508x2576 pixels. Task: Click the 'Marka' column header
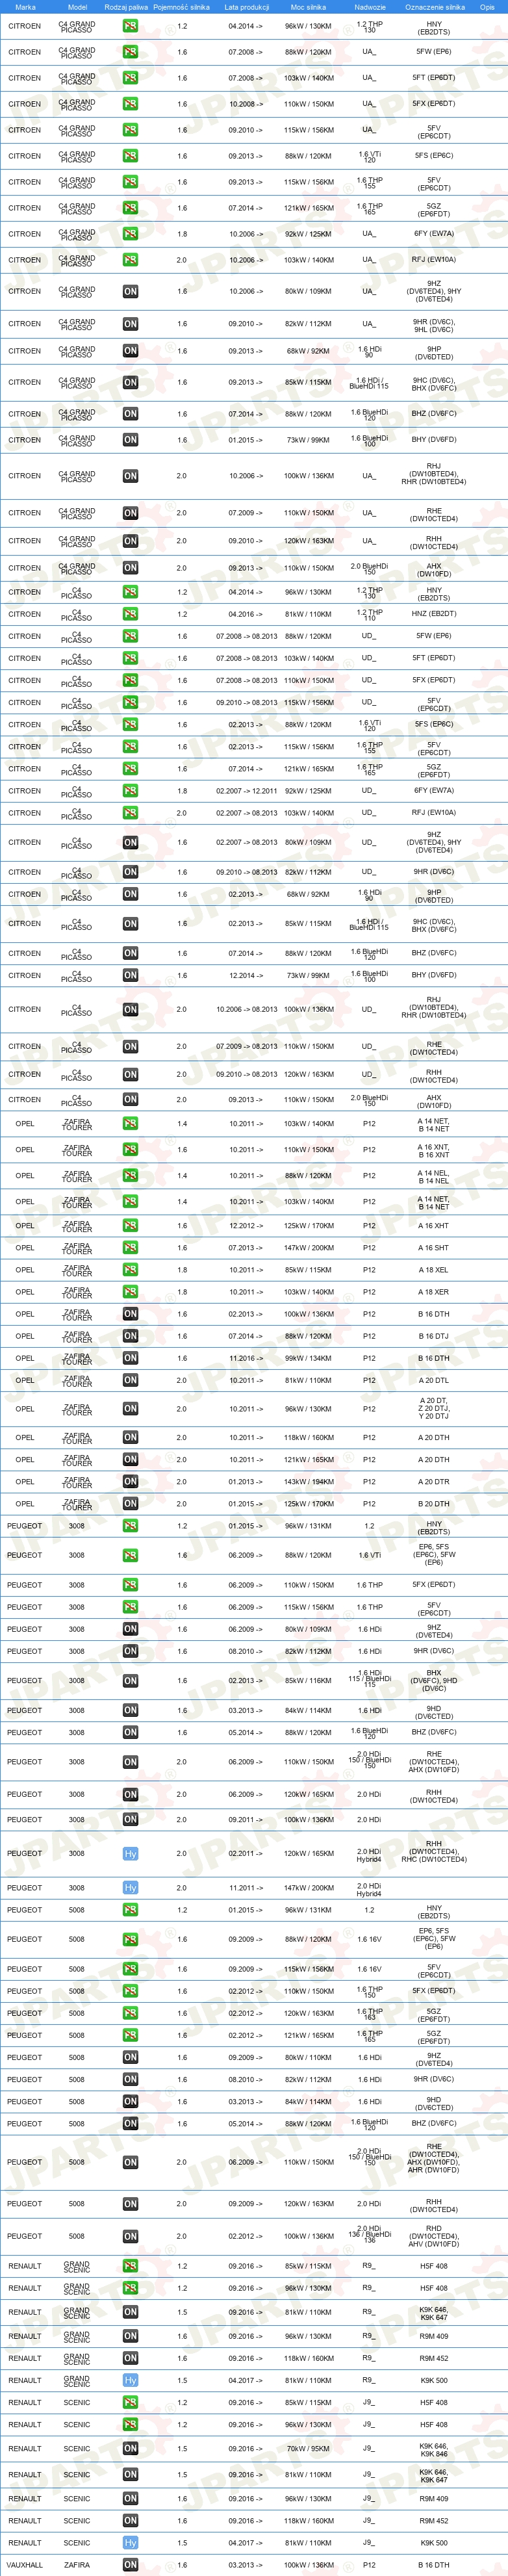25,7
